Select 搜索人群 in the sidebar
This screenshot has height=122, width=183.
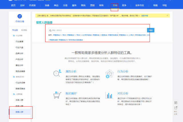pyautogui.click(x=20, y=112)
